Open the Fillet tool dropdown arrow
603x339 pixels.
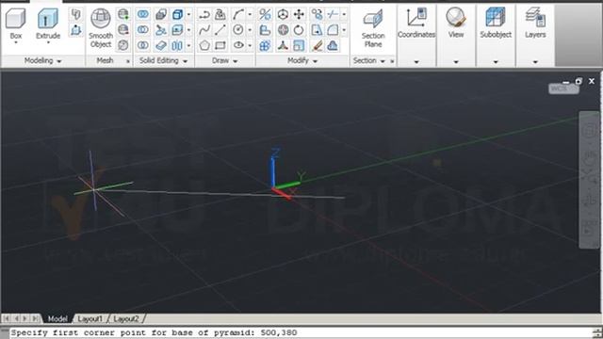click(344, 30)
